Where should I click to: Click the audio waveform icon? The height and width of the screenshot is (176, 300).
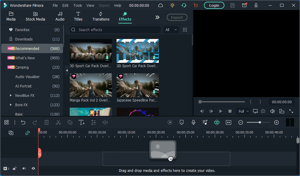point(105,122)
